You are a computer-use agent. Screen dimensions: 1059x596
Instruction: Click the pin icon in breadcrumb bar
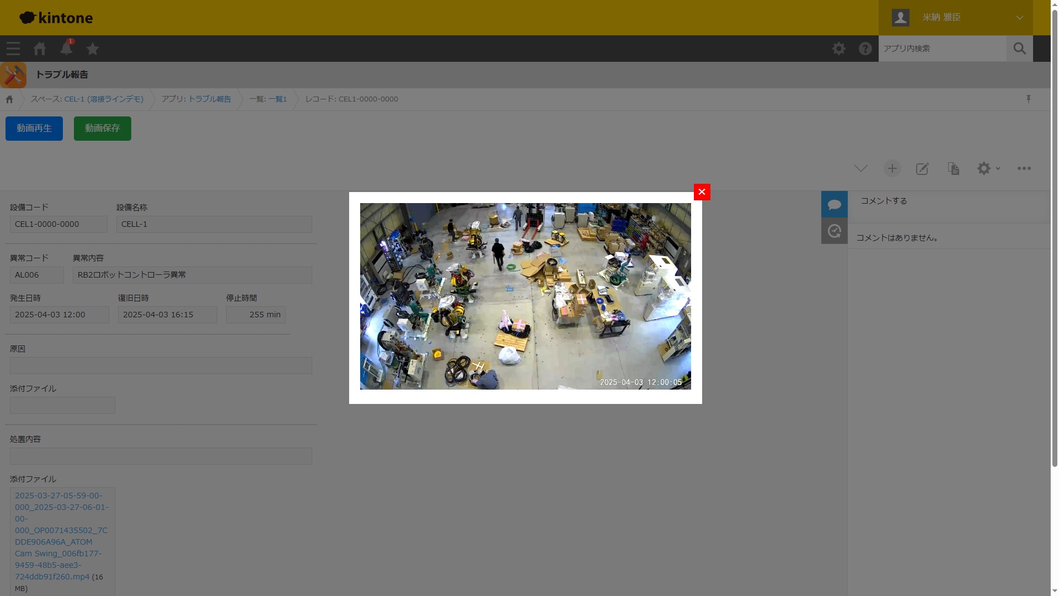[1029, 99]
